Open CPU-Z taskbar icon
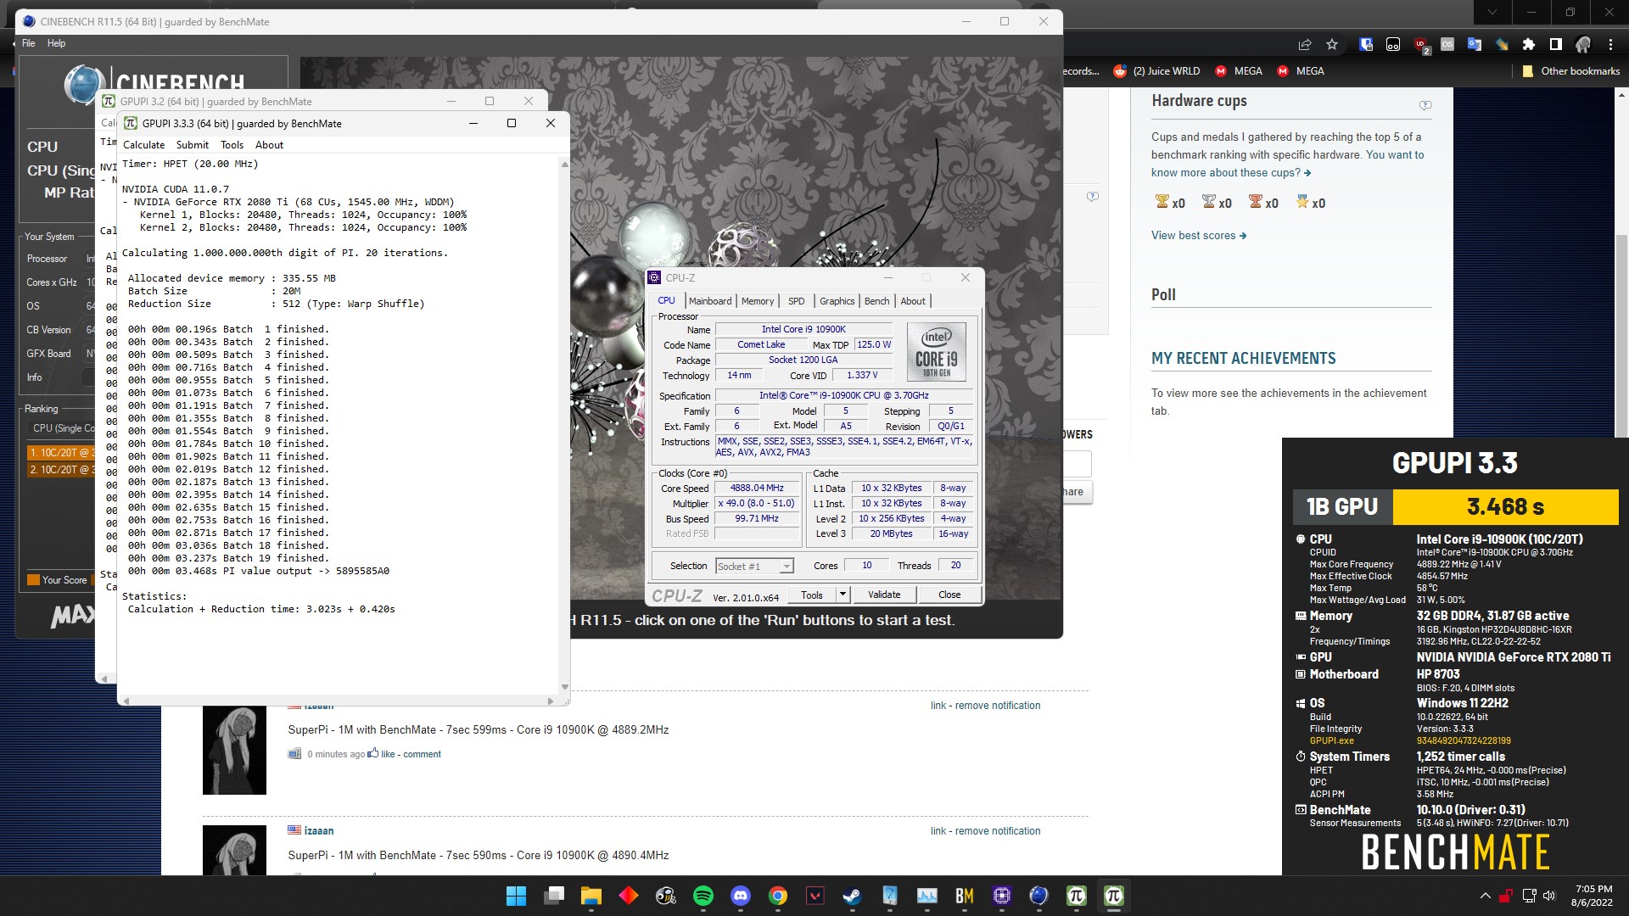The height and width of the screenshot is (916, 1629). point(1002,896)
